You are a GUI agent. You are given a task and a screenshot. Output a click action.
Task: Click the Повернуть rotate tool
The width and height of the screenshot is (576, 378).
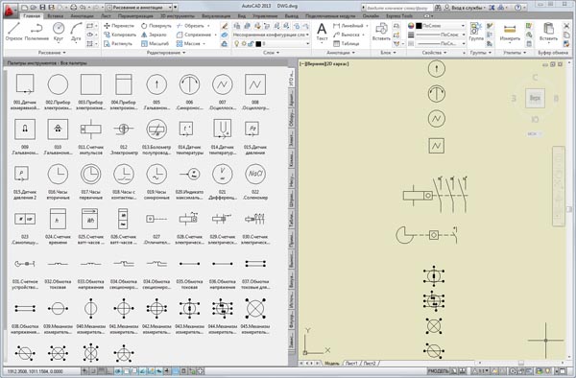156,26
